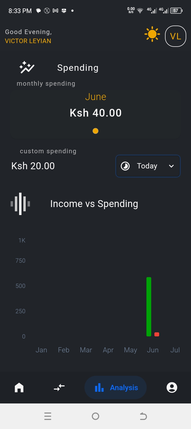Viewport: 191px width, 429px height.
Task: Tap the Income vs Spending waveform icon
Action: coord(20,204)
